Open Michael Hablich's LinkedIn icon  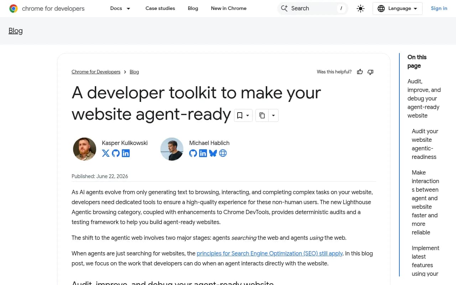(x=203, y=153)
